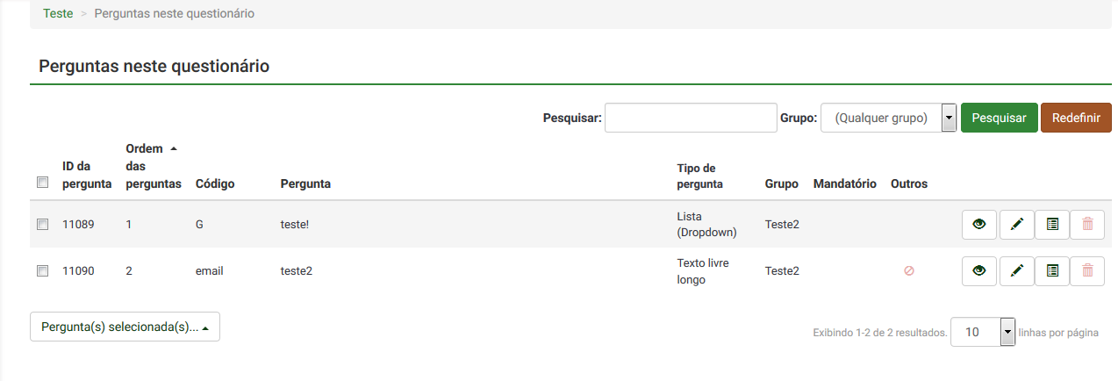
Task: Click the Pesquisar search input field
Action: [691, 118]
